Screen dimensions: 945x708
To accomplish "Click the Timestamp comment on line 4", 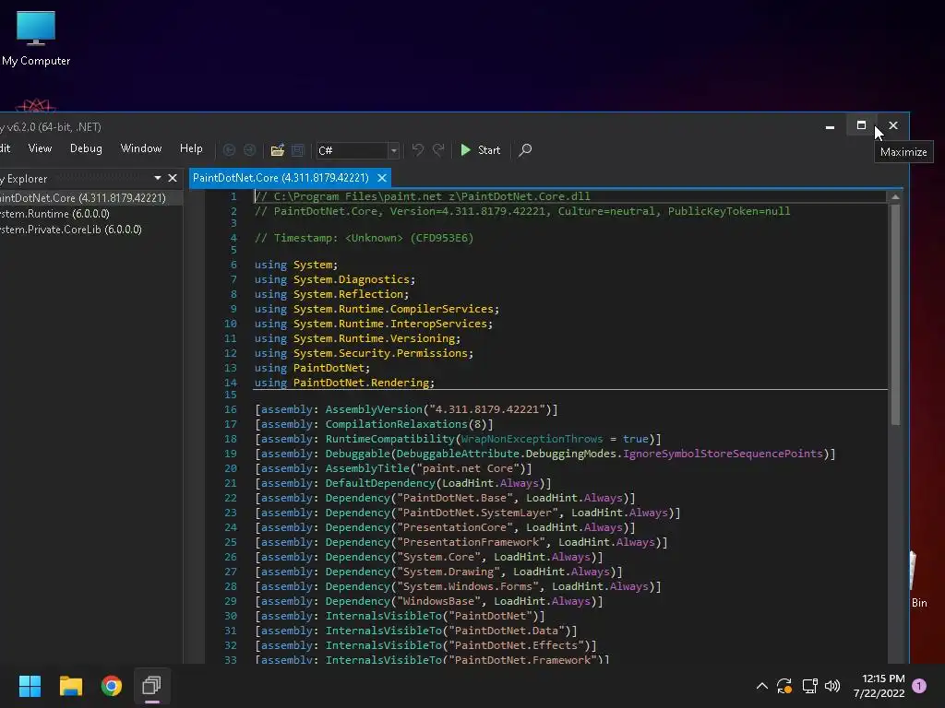I will [364, 238].
